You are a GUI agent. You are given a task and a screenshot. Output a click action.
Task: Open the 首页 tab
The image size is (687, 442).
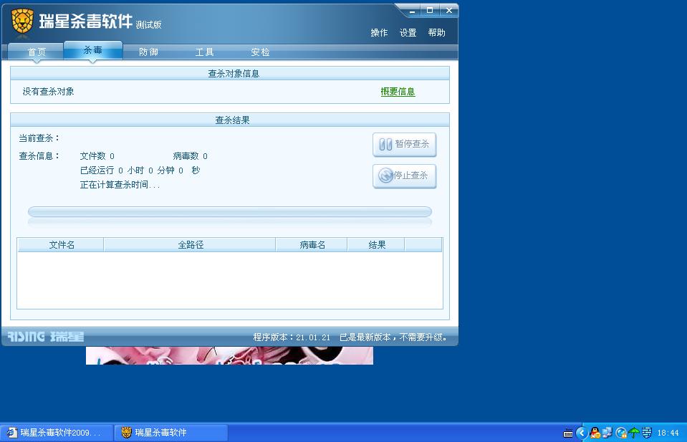click(x=37, y=52)
